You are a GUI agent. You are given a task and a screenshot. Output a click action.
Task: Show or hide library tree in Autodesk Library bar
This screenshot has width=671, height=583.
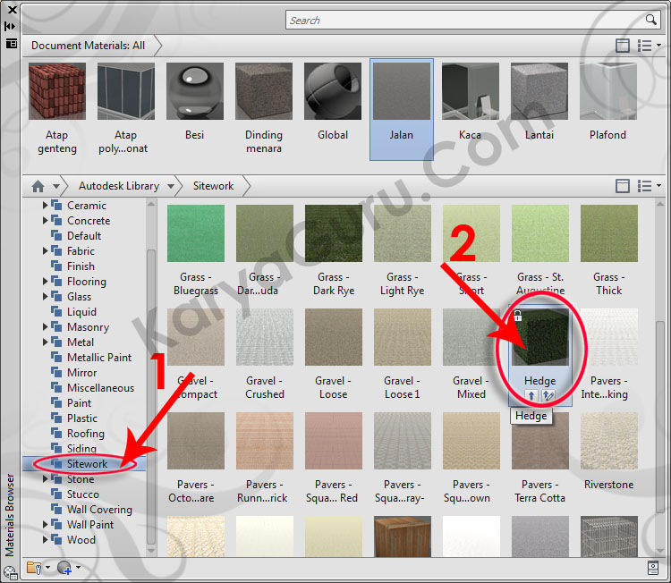point(623,186)
